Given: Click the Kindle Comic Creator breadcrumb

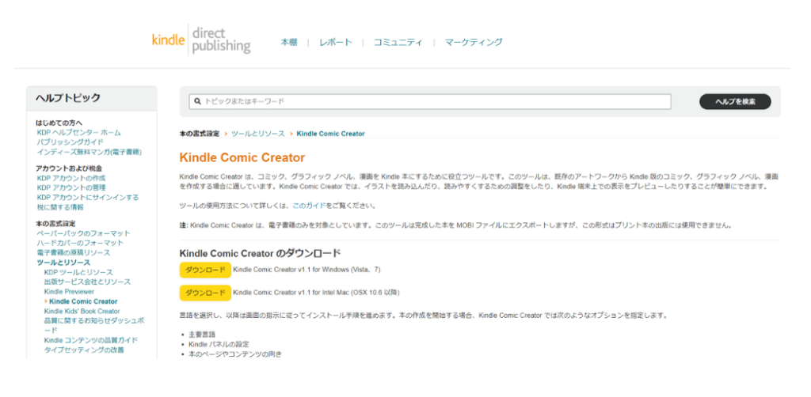Looking at the screenshot, I should pos(330,134).
